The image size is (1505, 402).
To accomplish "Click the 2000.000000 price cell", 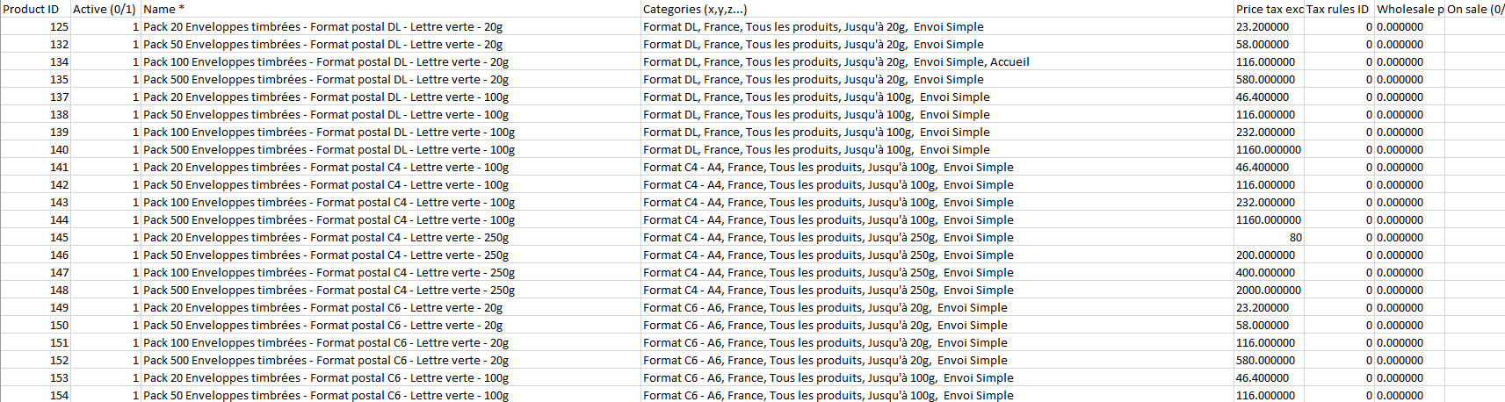I will click(x=1269, y=290).
